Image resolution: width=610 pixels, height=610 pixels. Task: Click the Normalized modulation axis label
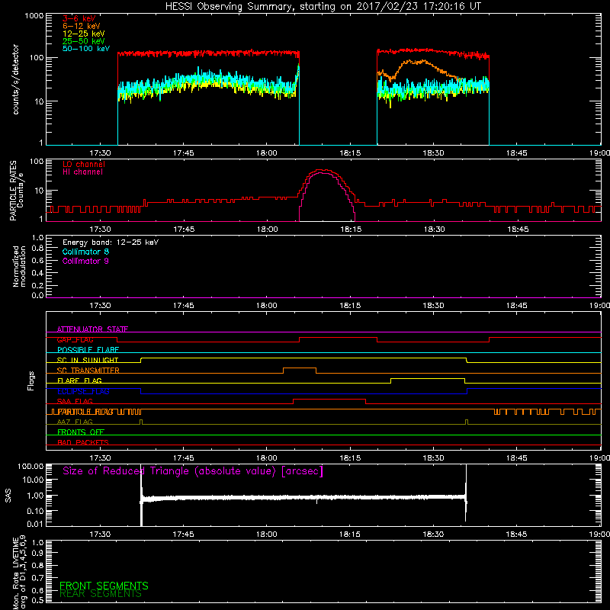pos(19,266)
